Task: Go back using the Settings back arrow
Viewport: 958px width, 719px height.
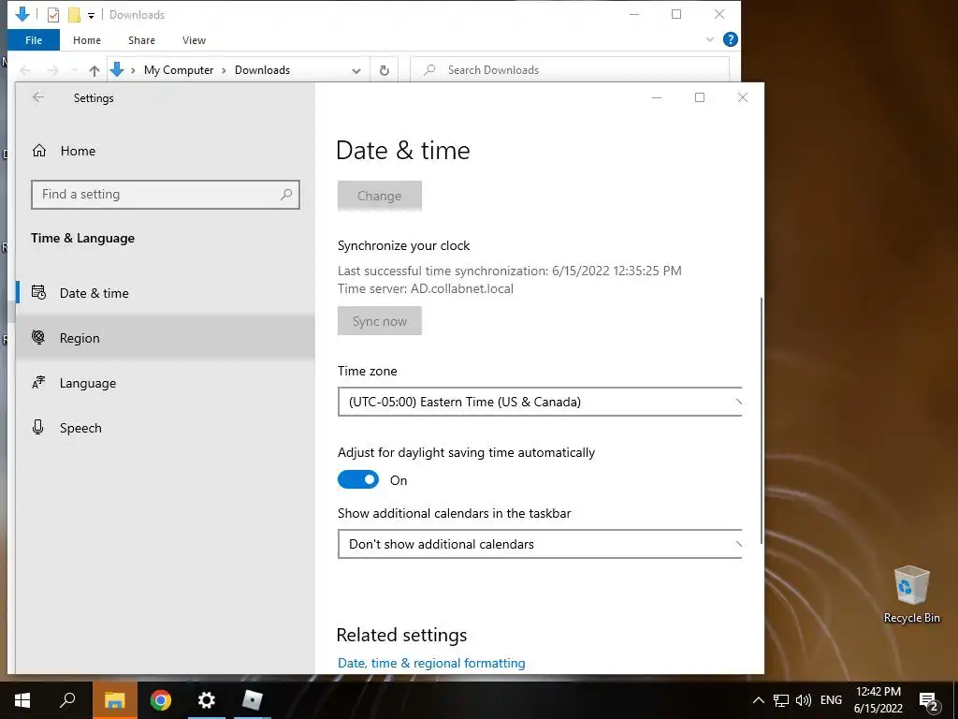Action: pos(37,97)
